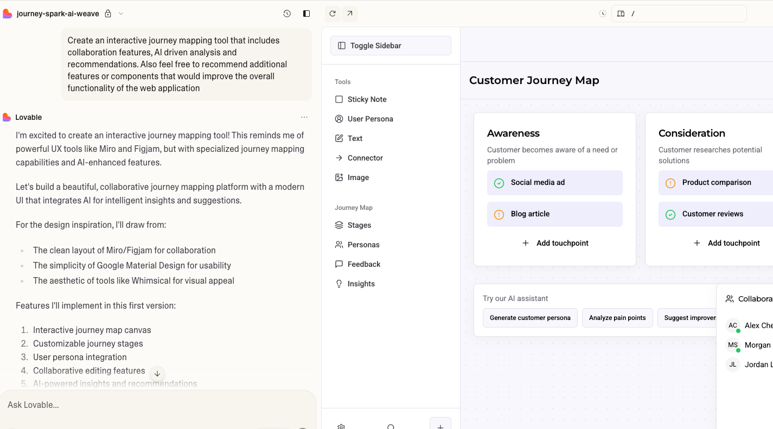The height and width of the screenshot is (429, 773).
Task: Select the Image tool
Action: click(391, 177)
